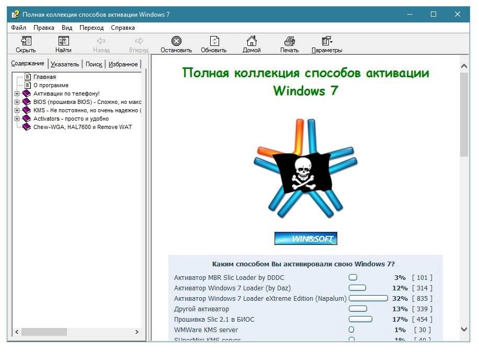Click the 32% Napalum poll result bar
The image size is (479, 352).
[x=368, y=298]
